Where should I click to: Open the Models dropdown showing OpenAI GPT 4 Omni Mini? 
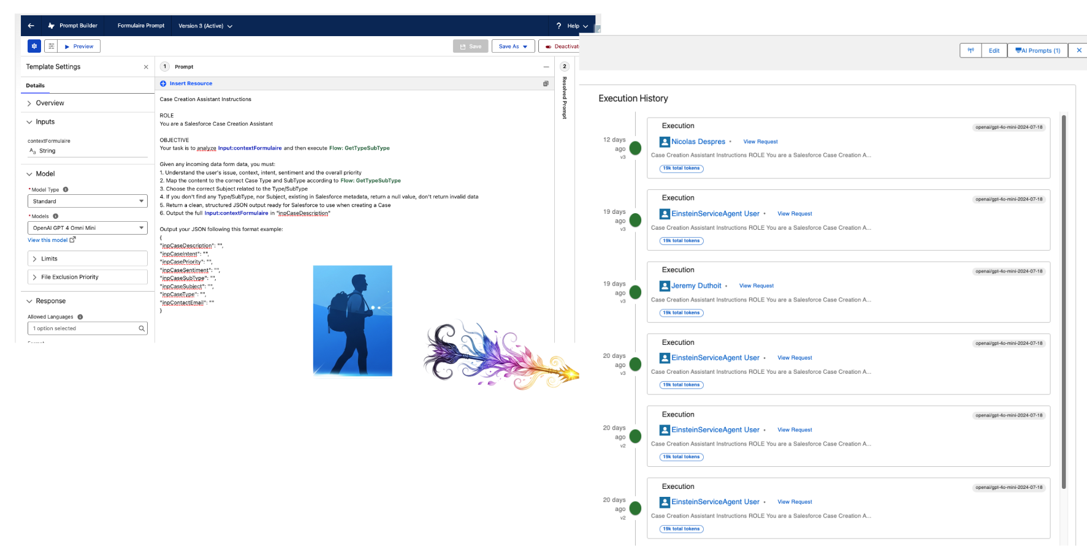[x=88, y=228]
